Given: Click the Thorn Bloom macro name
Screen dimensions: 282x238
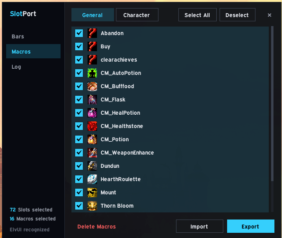Looking at the screenshot, I should point(117,206).
